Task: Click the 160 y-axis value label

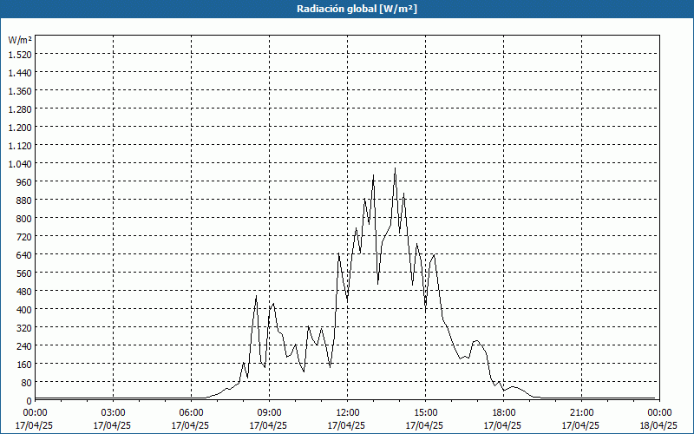Action: [x=25, y=365]
